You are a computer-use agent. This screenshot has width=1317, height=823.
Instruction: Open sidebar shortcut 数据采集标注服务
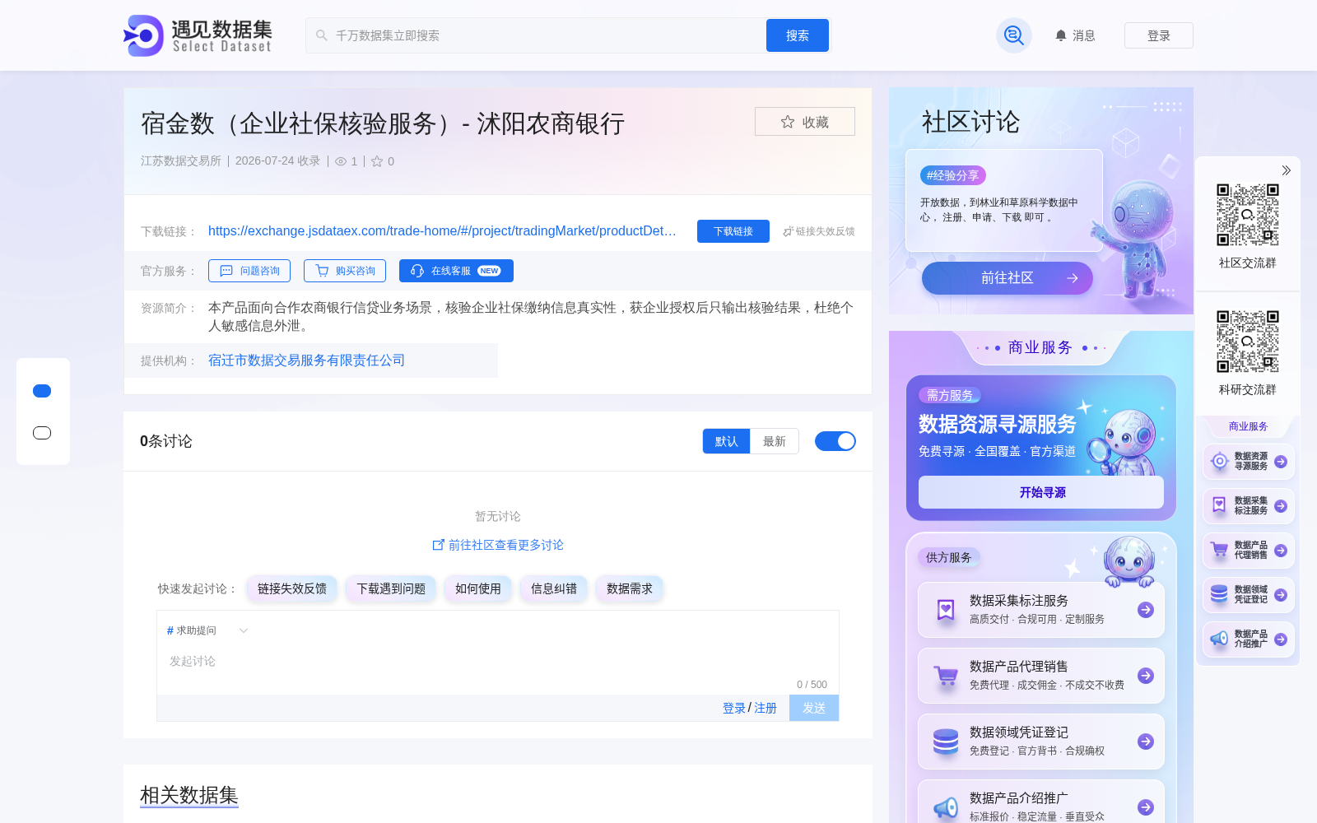coord(1249,506)
